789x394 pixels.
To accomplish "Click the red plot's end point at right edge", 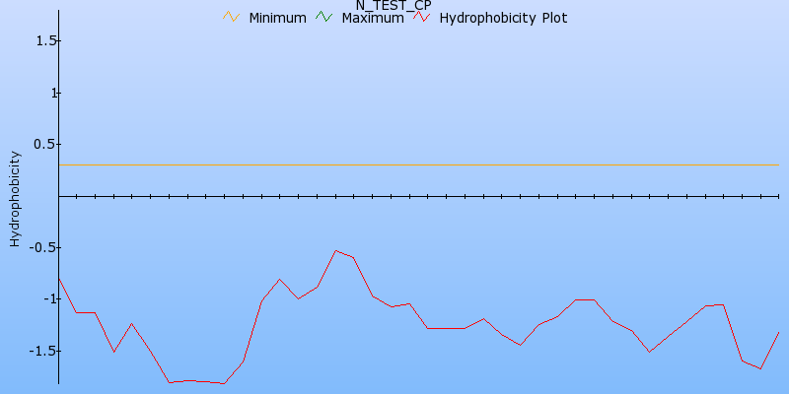I will click(778, 332).
